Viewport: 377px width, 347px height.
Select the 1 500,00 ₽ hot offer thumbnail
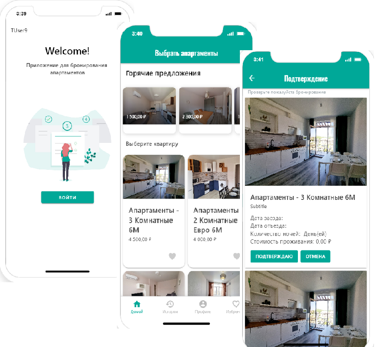coord(149,106)
